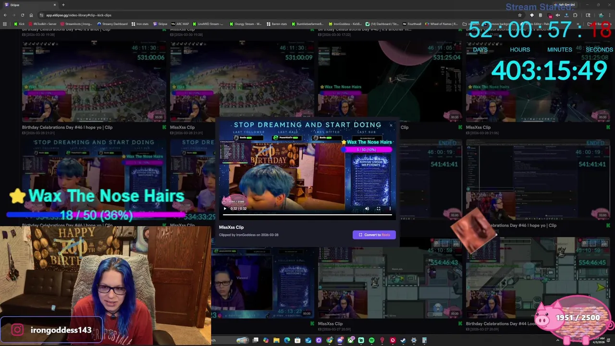615x346 pixels.
Task: Go back in browser history
Action: pos(5,15)
